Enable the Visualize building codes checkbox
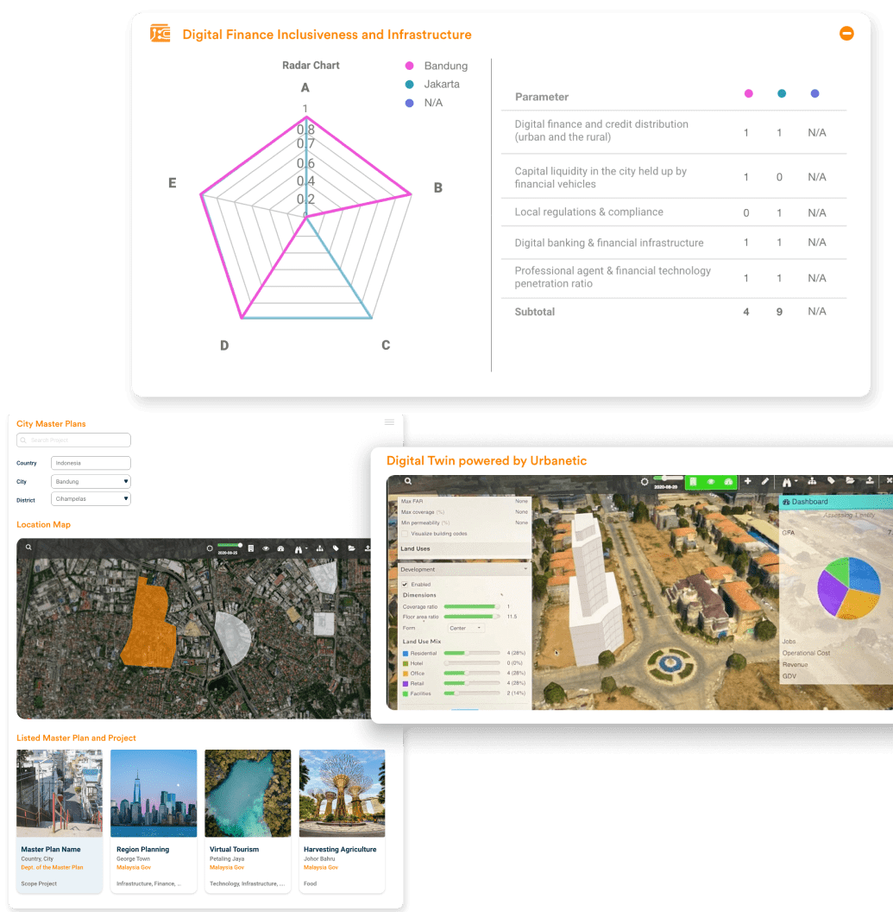Viewport: 893px width, 912px height. coord(405,533)
